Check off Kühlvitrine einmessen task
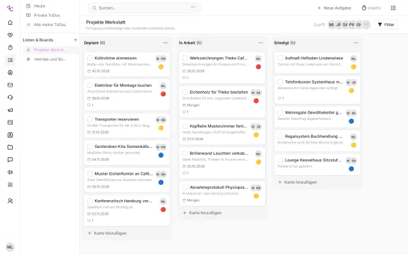 point(90,58)
